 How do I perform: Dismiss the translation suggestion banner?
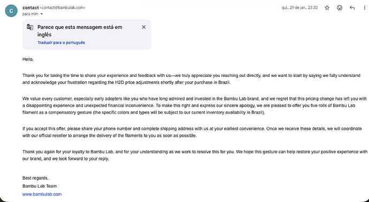pyautogui.click(x=144, y=27)
